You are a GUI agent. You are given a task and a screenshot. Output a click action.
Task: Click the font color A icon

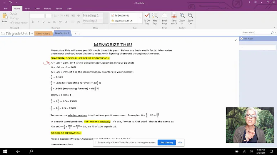coord(66,22)
